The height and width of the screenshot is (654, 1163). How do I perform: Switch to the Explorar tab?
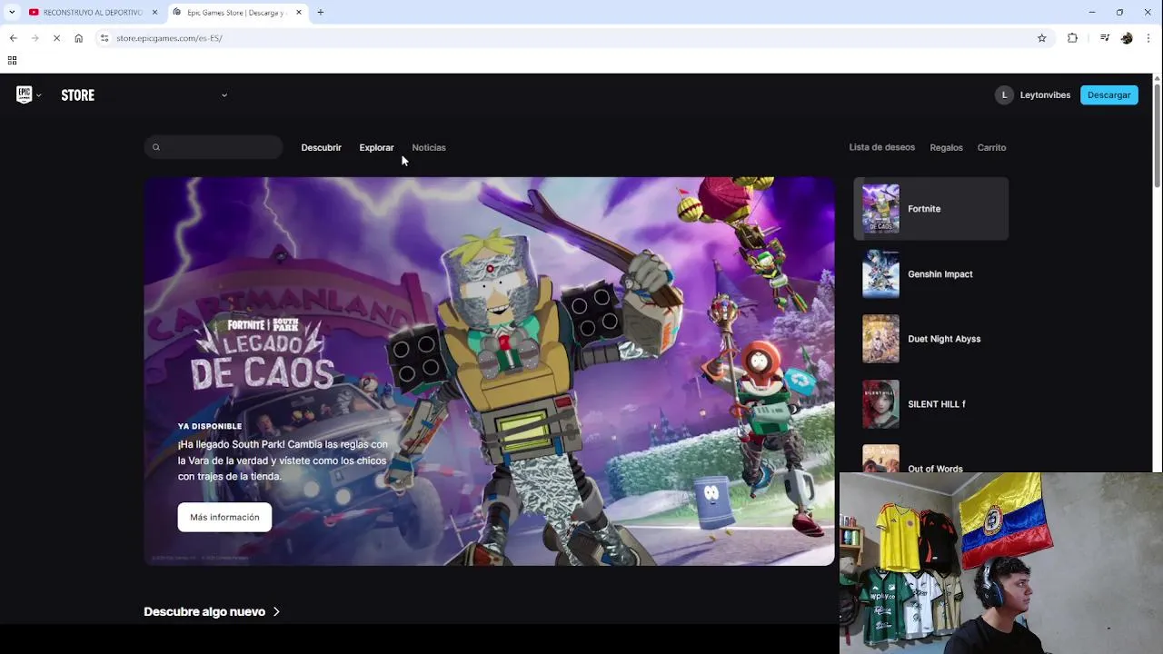coord(376,147)
